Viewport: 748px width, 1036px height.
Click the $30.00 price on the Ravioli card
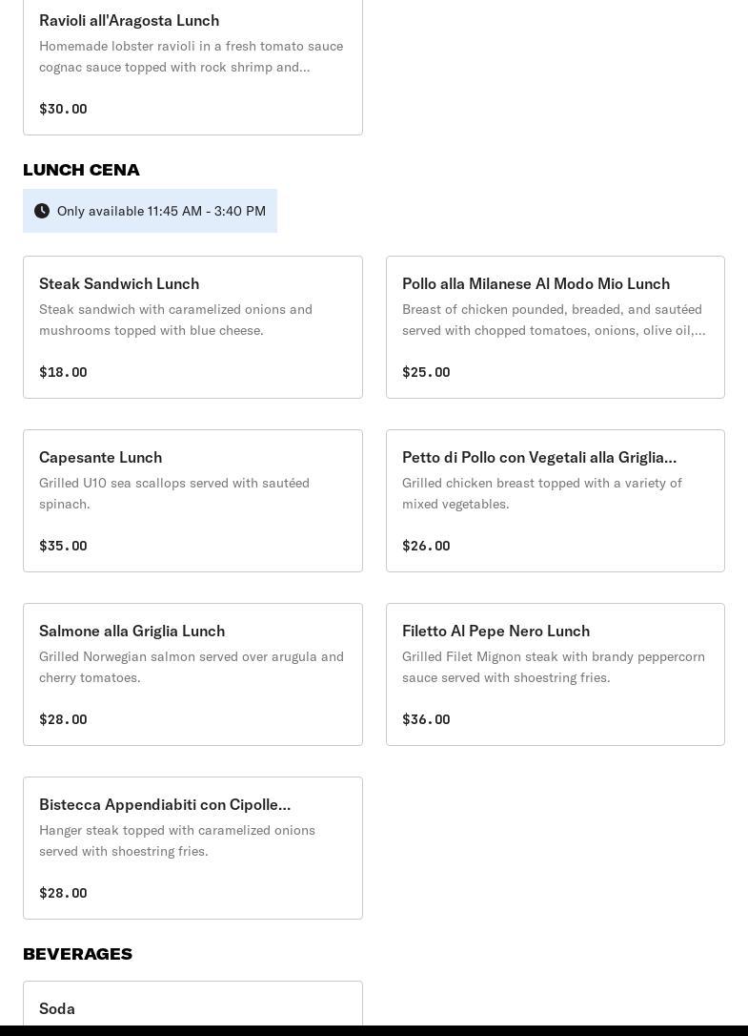[x=63, y=109]
